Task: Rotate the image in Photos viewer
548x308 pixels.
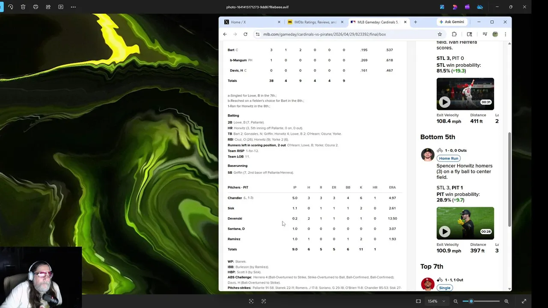Action: click(11, 7)
